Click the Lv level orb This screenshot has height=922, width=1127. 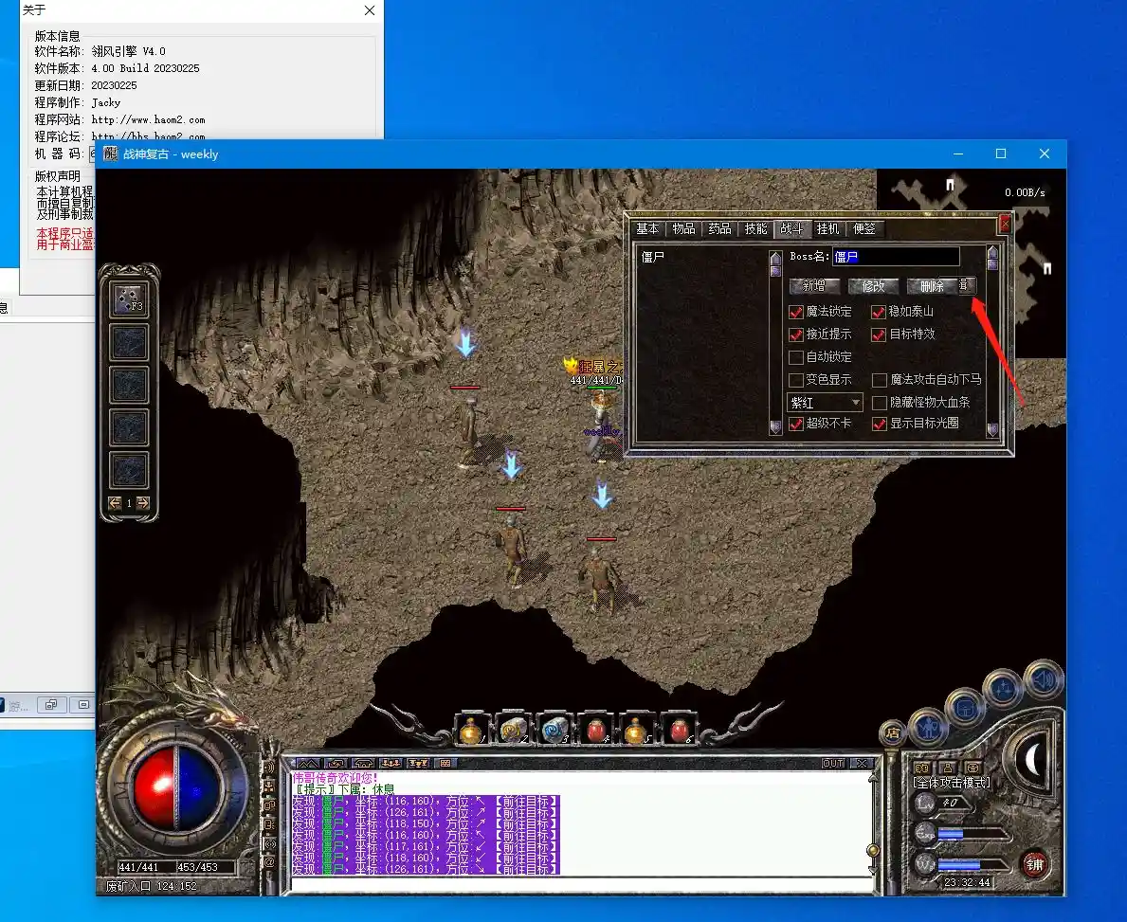(x=925, y=804)
